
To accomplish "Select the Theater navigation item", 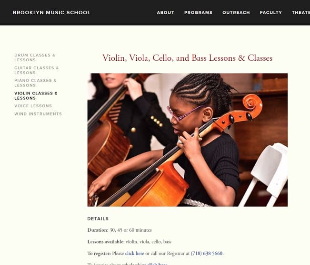I will point(300,13).
